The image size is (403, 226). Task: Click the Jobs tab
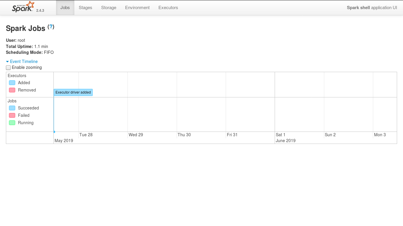(65, 8)
